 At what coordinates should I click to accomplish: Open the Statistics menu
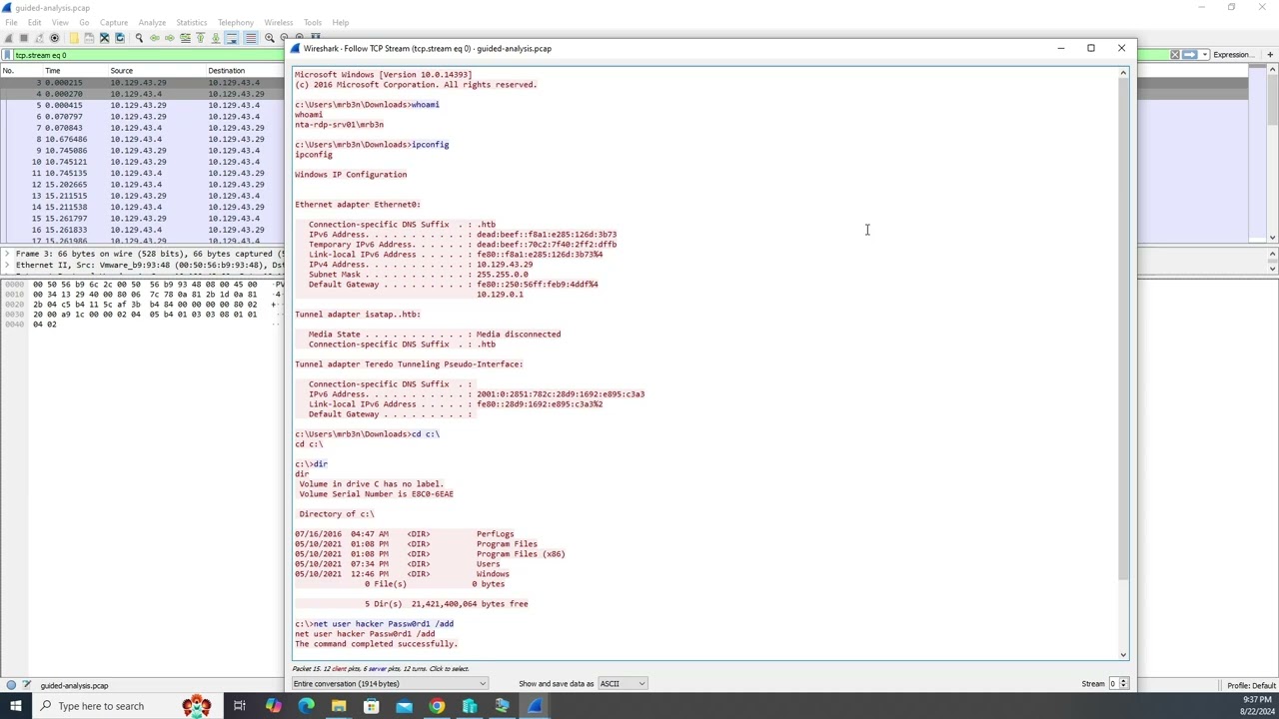click(191, 22)
